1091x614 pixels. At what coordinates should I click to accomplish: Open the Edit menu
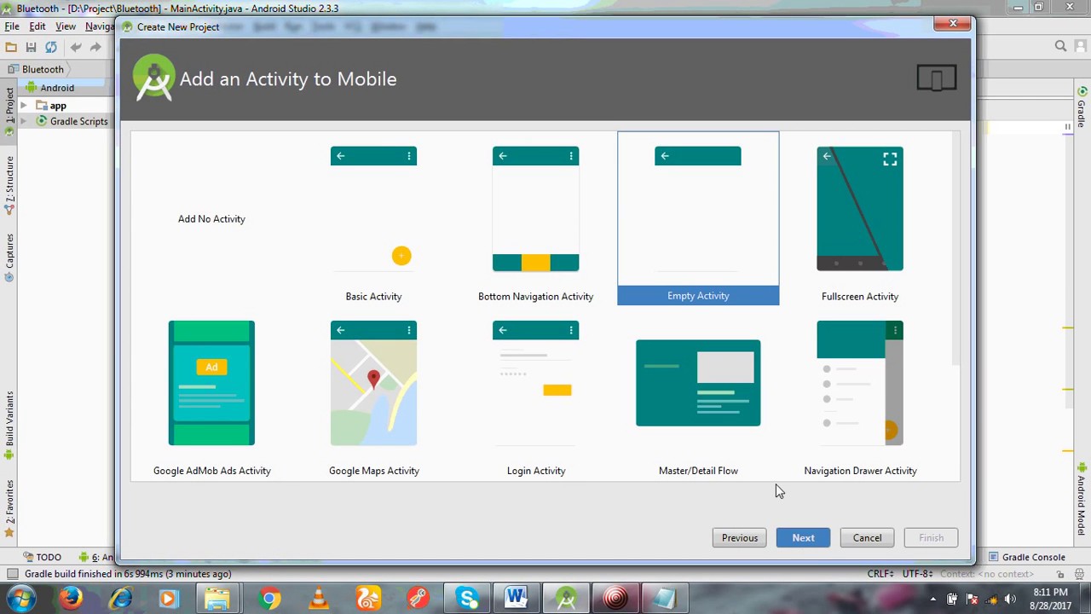[38, 26]
